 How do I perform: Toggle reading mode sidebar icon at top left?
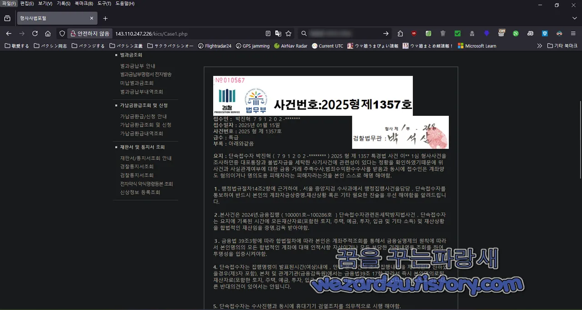pos(6,18)
